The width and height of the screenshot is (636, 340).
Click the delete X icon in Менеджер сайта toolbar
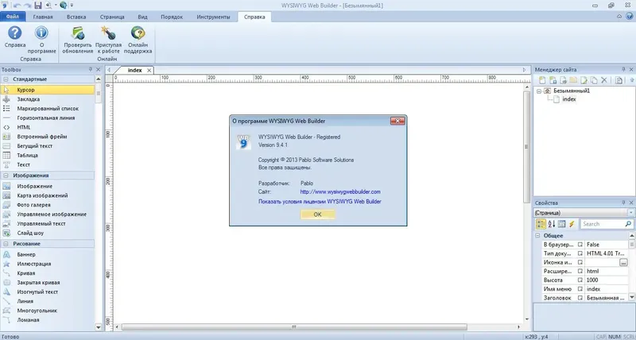[604, 80]
